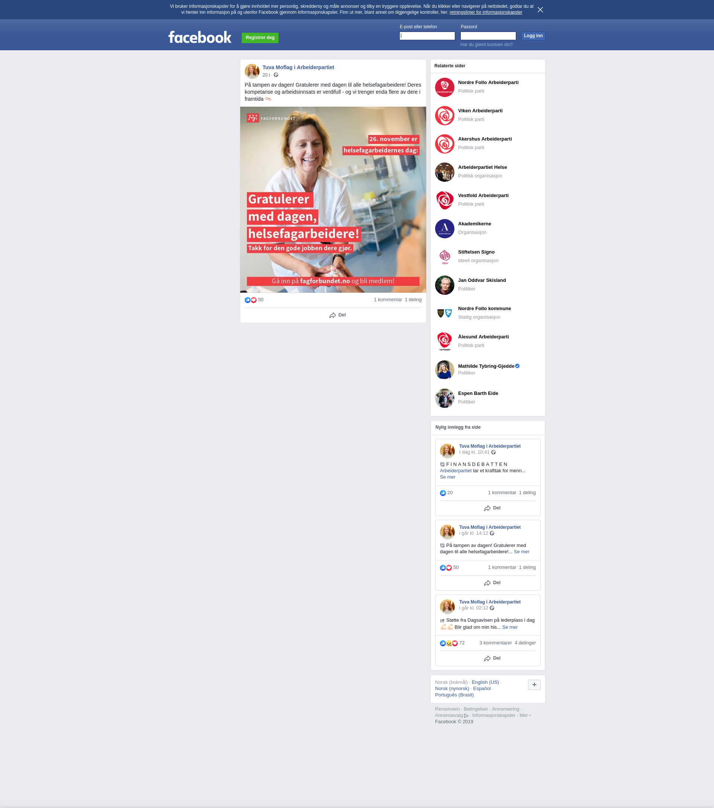Click sad reaction icon on post with 72 reactions
The height and width of the screenshot is (808, 714).
click(x=449, y=643)
